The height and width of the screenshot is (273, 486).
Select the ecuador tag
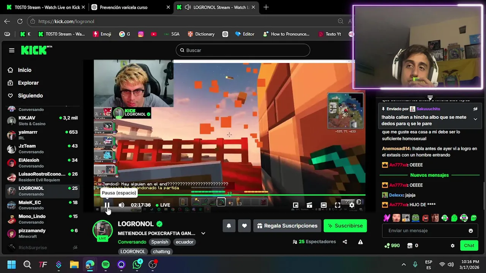point(185,242)
